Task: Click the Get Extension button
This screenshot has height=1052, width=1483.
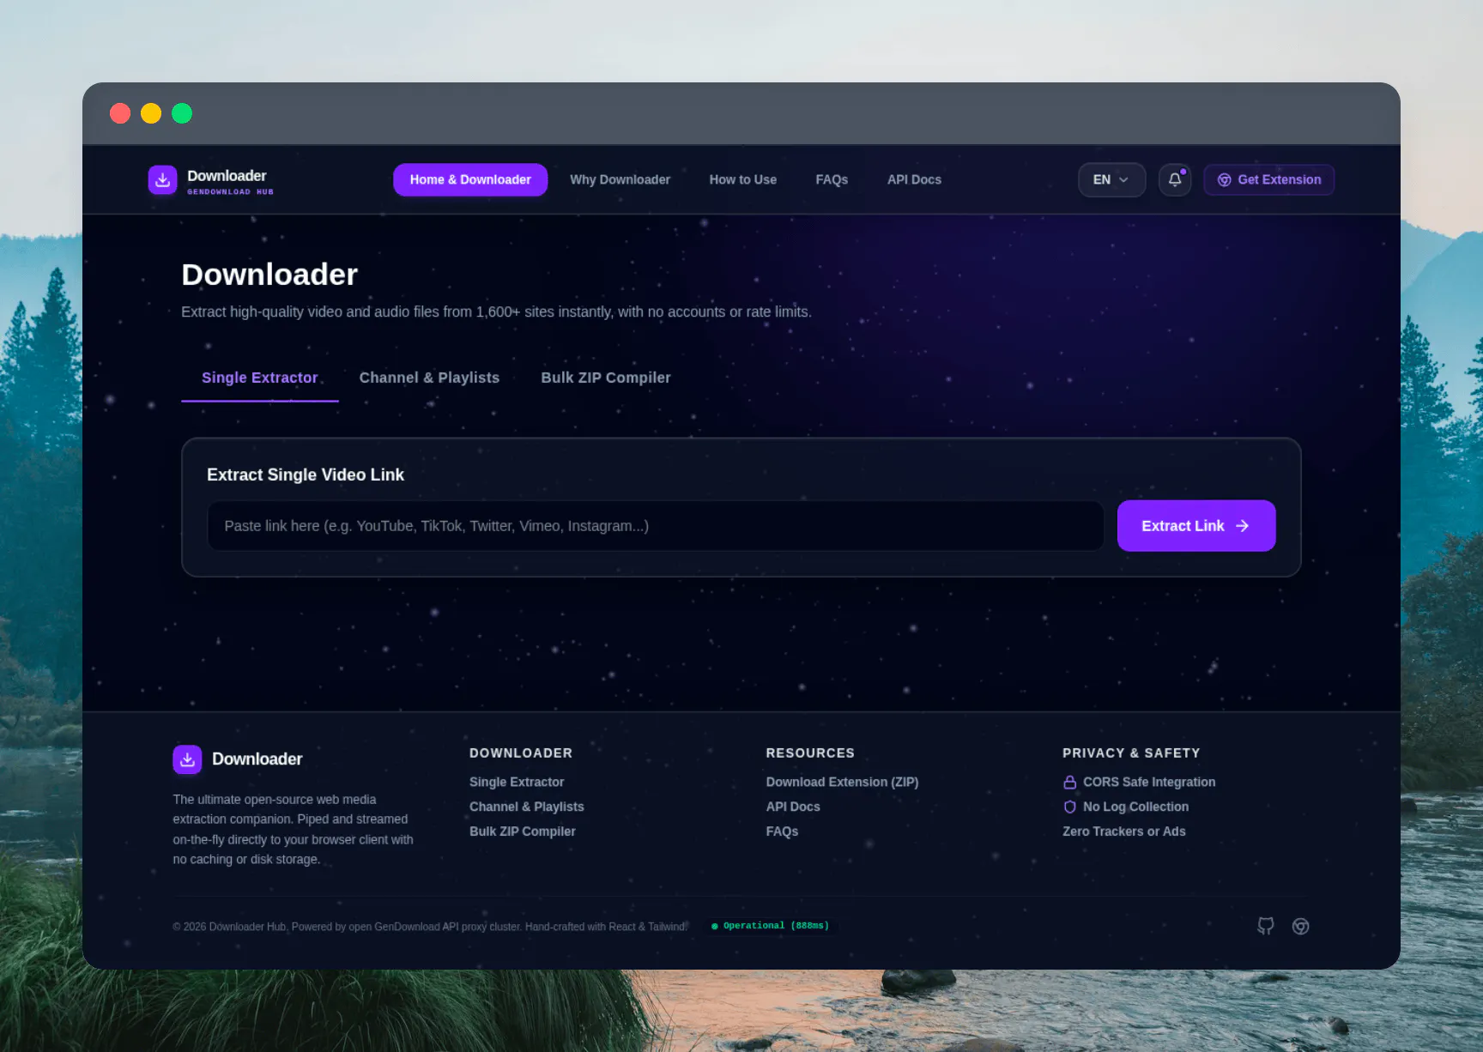Action: (x=1268, y=179)
